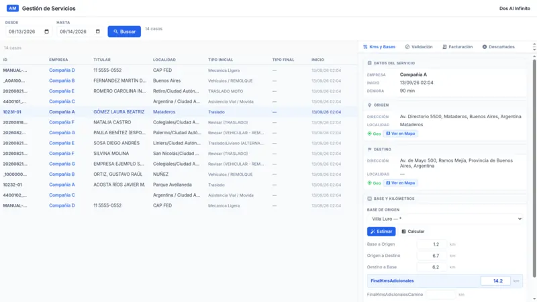Image resolution: width=537 pixels, height=302 pixels.
Task: Edit the FinalKmsAdicionales value field
Action: pos(495,281)
